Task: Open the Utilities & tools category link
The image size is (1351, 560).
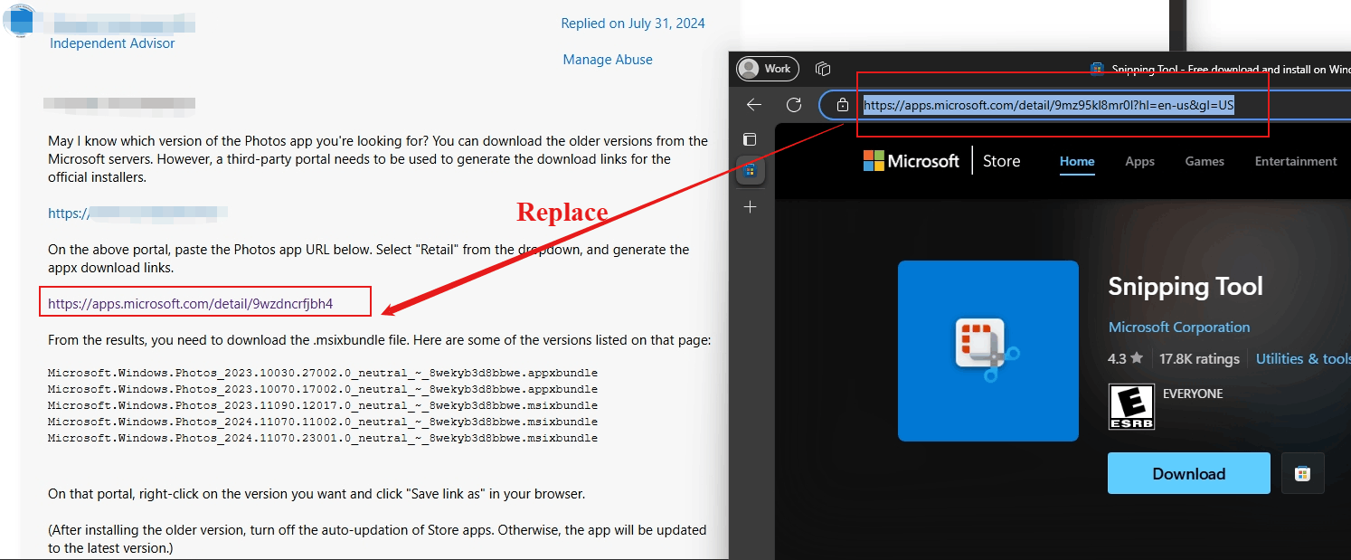Action: (x=1303, y=358)
